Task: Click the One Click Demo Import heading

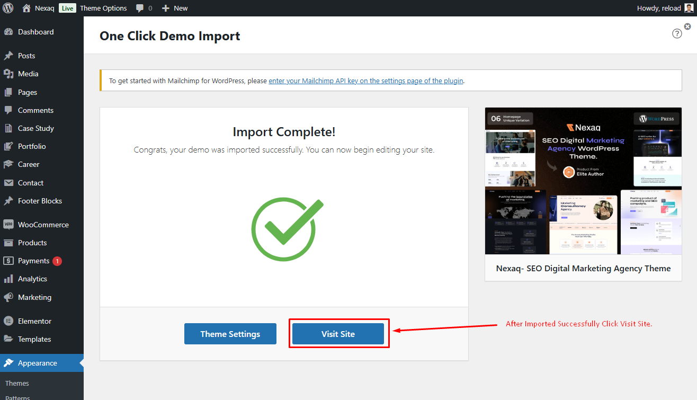Action: (170, 36)
